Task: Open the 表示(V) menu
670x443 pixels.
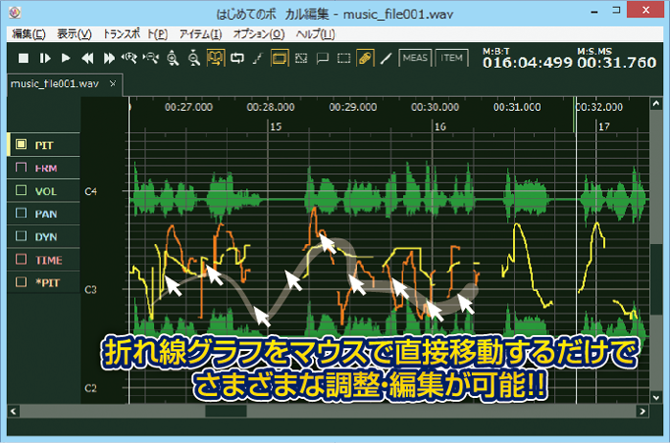Action: click(x=74, y=34)
